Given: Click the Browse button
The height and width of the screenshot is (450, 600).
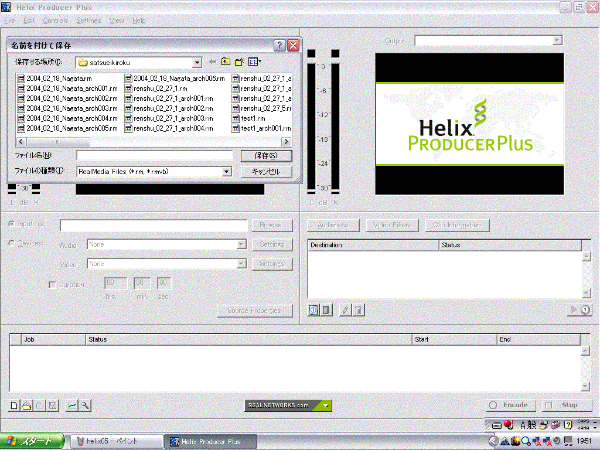Looking at the screenshot, I should [272, 226].
